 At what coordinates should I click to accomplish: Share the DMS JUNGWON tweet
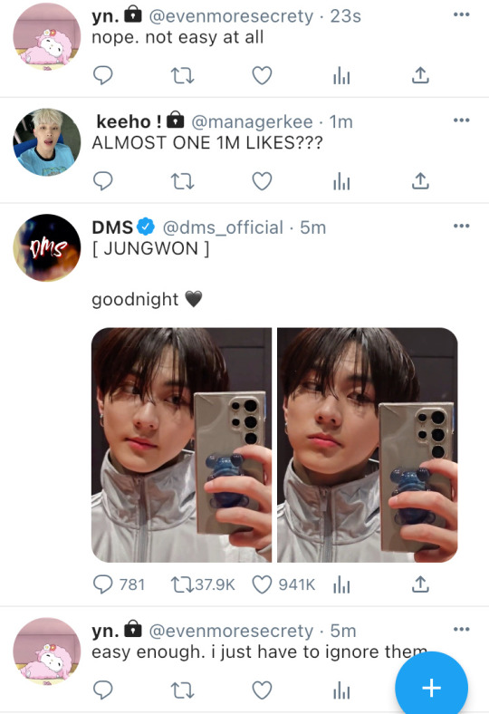tap(420, 584)
